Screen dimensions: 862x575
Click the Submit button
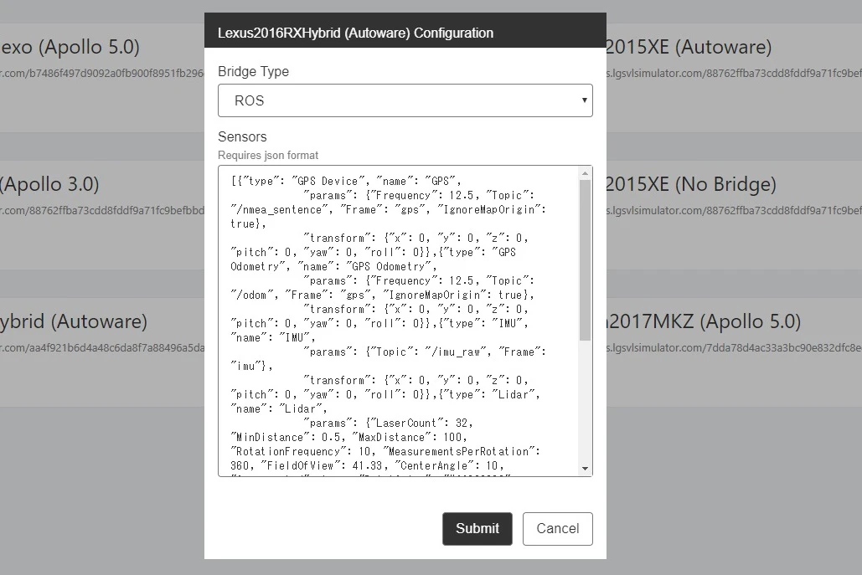(x=477, y=528)
